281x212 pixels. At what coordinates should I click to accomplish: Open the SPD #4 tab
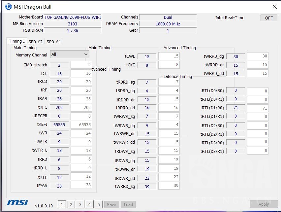(53, 42)
